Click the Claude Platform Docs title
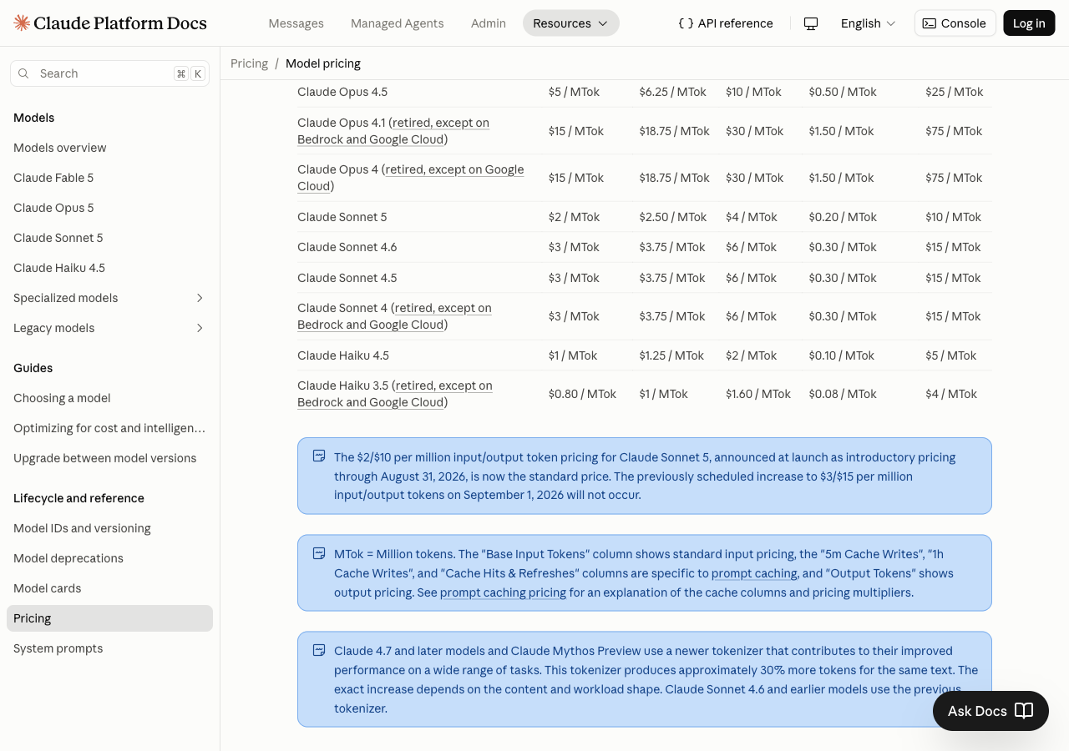Screen dimensions: 1069x751 (121, 23)
